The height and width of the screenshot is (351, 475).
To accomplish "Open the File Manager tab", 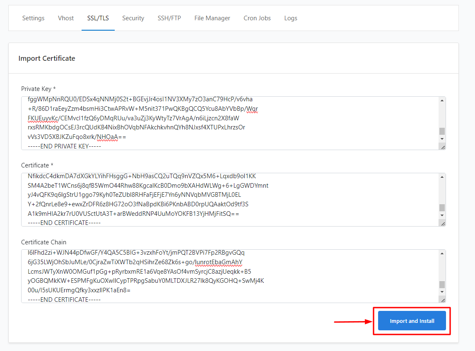I will click(x=212, y=18).
